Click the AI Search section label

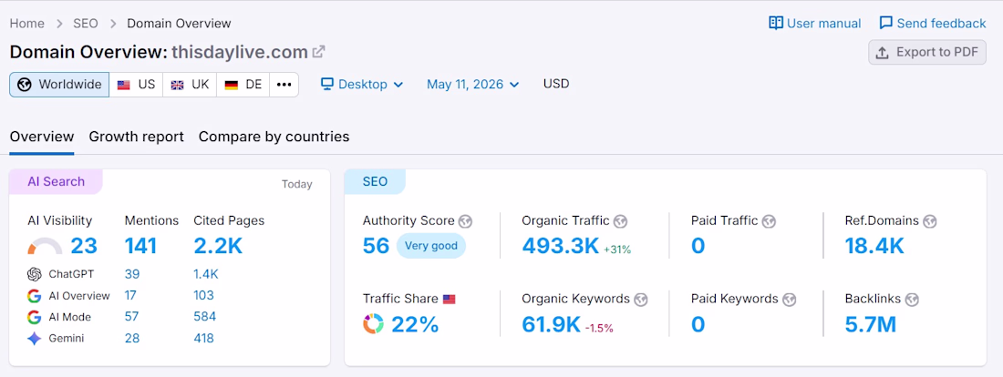[x=56, y=181]
